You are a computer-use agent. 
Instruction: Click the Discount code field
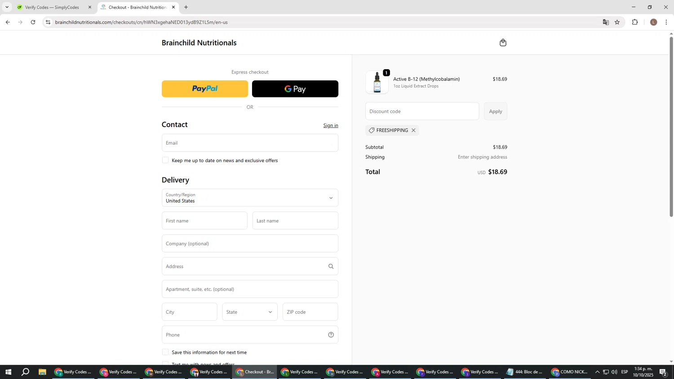422,111
